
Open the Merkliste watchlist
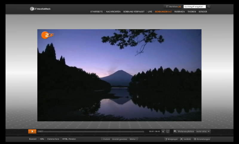coord(173,7)
